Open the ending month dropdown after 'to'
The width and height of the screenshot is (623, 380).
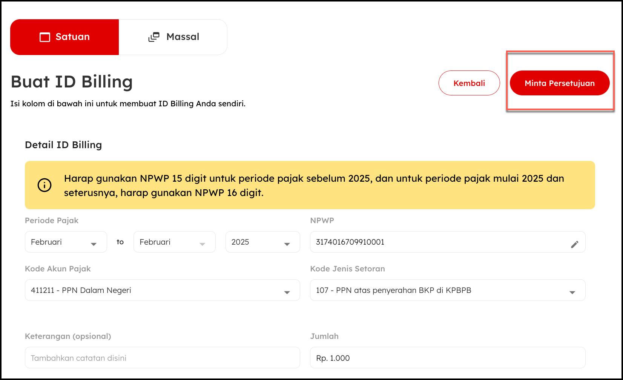pos(174,242)
